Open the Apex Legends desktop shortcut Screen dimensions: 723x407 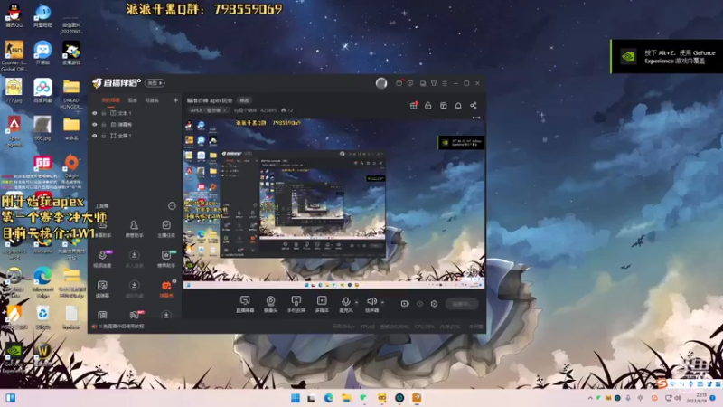pyautogui.click(x=14, y=131)
